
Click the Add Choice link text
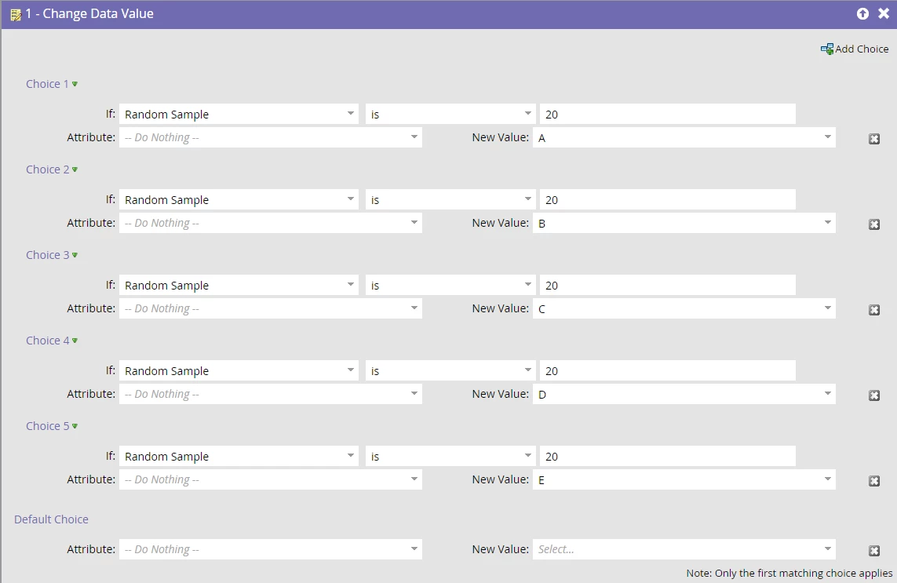[862, 49]
